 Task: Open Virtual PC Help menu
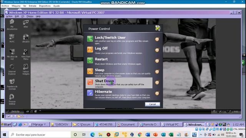[38, 16]
